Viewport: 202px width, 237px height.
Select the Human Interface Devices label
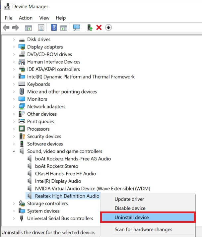coord(54,62)
